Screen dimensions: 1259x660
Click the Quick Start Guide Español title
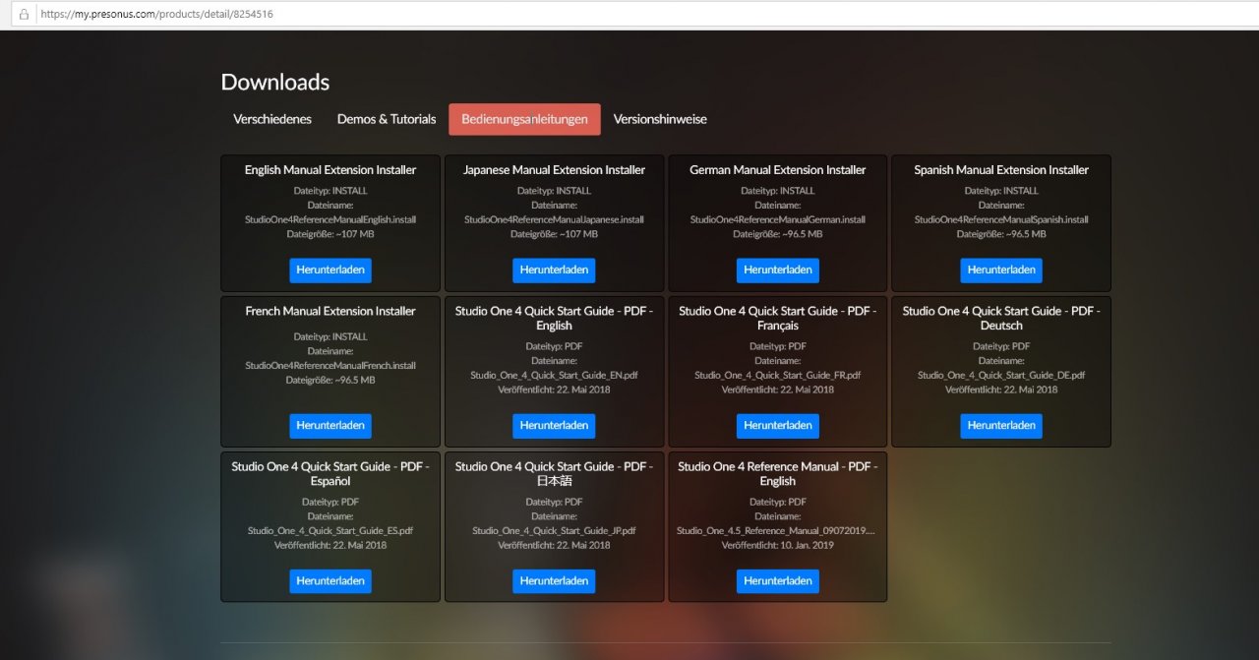click(330, 474)
